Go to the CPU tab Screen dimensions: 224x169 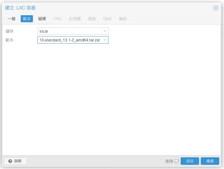(x=57, y=19)
